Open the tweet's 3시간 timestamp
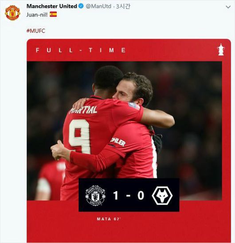 [x=123, y=6]
